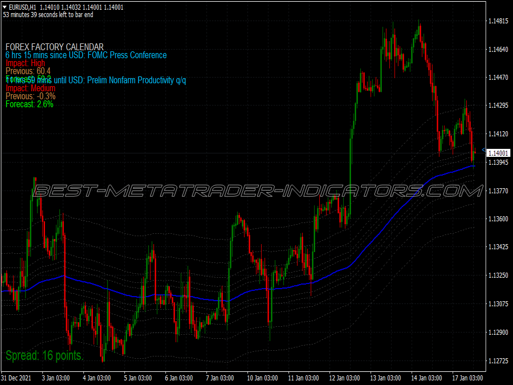Click the 1.13945 price scale label
This screenshot has width=513, height=385.
tap(498, 163)
